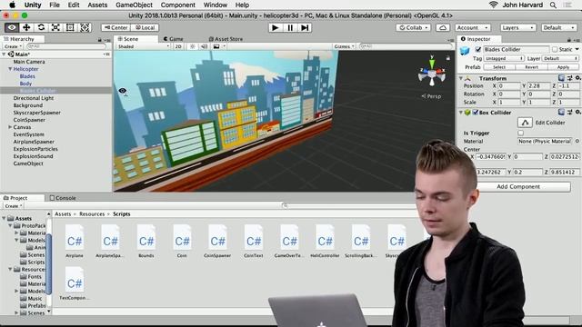Select the TextCompon... C# script
The height and width of the screenshot is (327, 582).
tap(75, 283)
